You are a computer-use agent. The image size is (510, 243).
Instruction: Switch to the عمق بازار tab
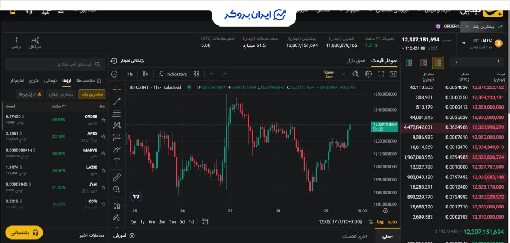pyautogui.click(x=356, y=61)
